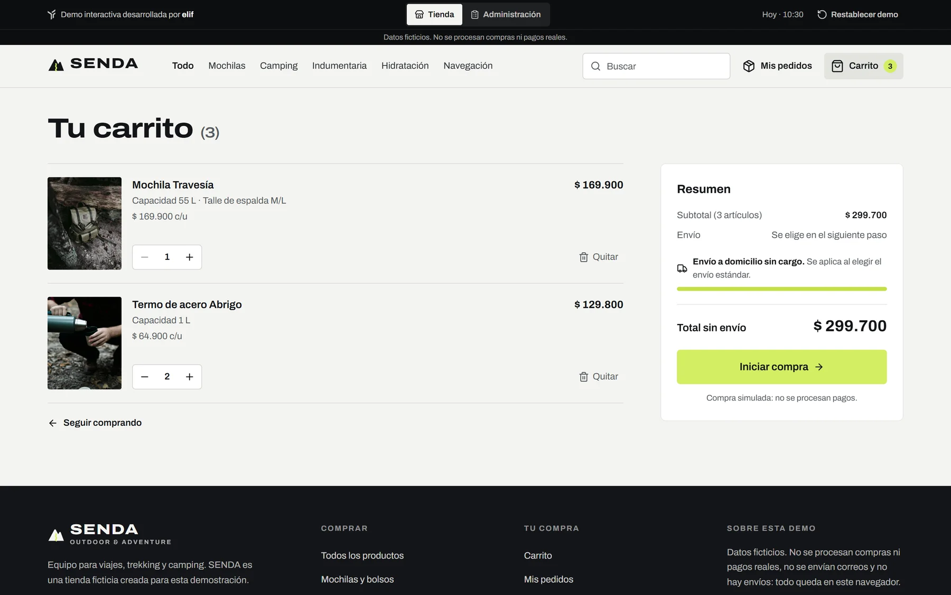Viewport: 951px width, 595px height.
Task: Open footer link Todos los productos
Action: coord(362,555)
